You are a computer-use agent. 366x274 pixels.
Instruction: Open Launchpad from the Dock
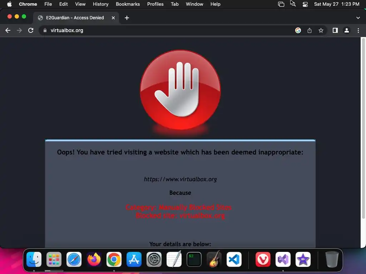tap(54, 259)
